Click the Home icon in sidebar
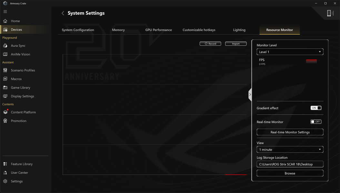Viewport: 340px width, 193px height. click(x=5, y=21)
